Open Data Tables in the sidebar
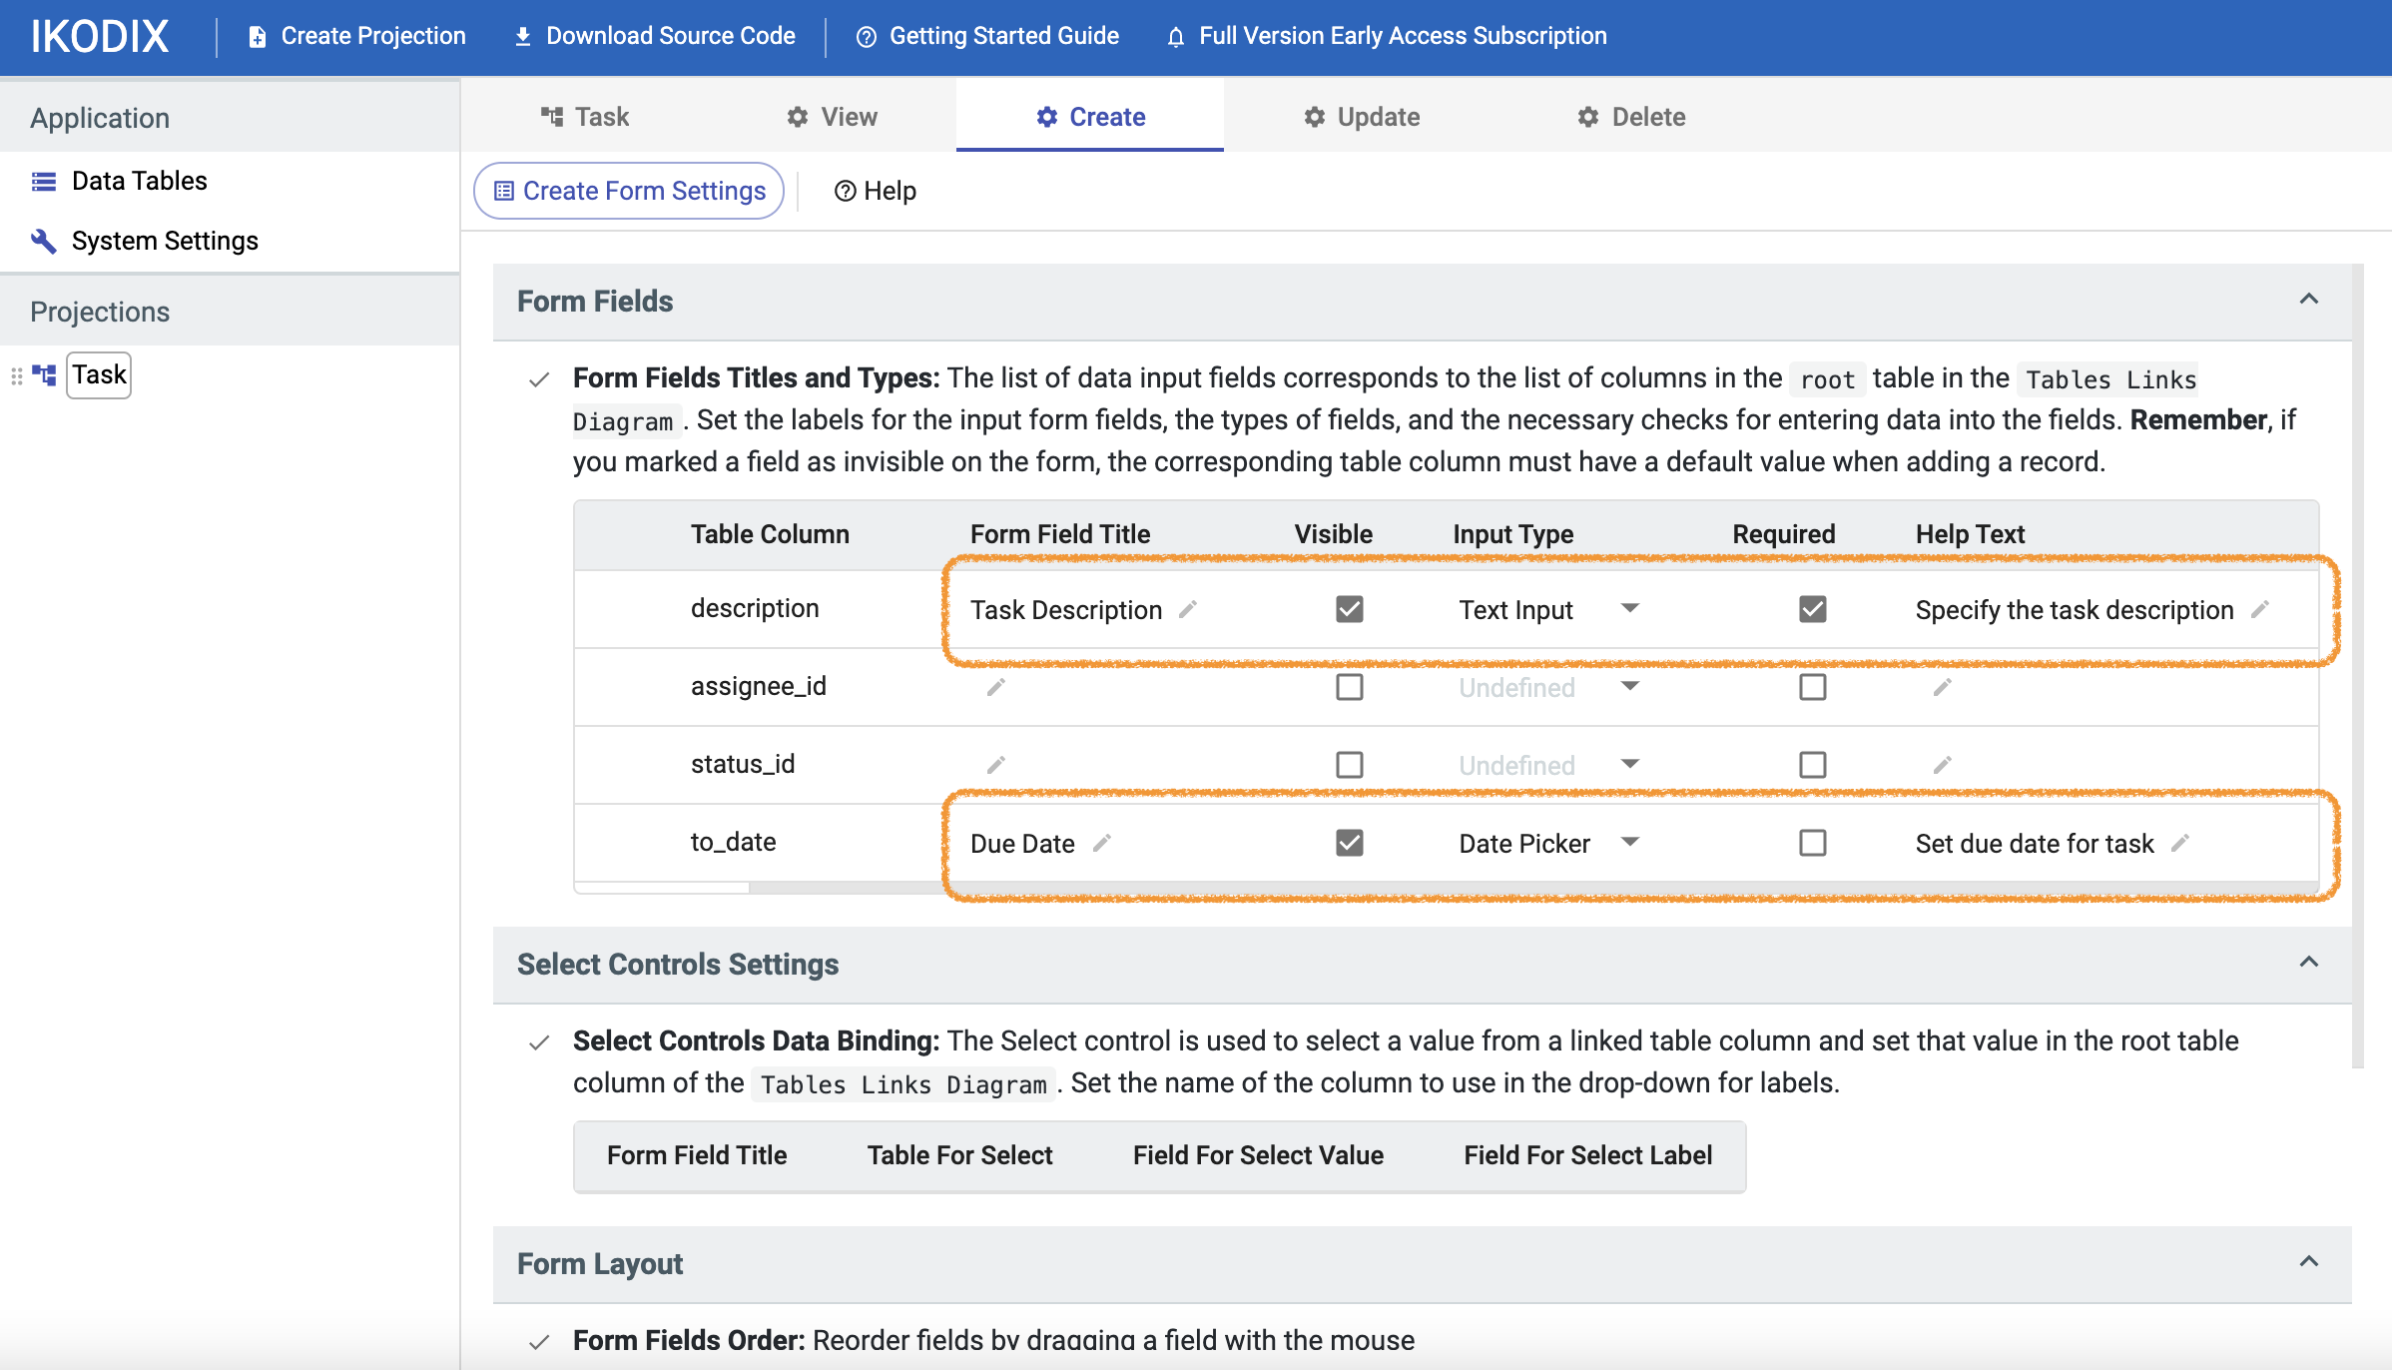The image size is (2392, 1370). [x=139, y=180]
